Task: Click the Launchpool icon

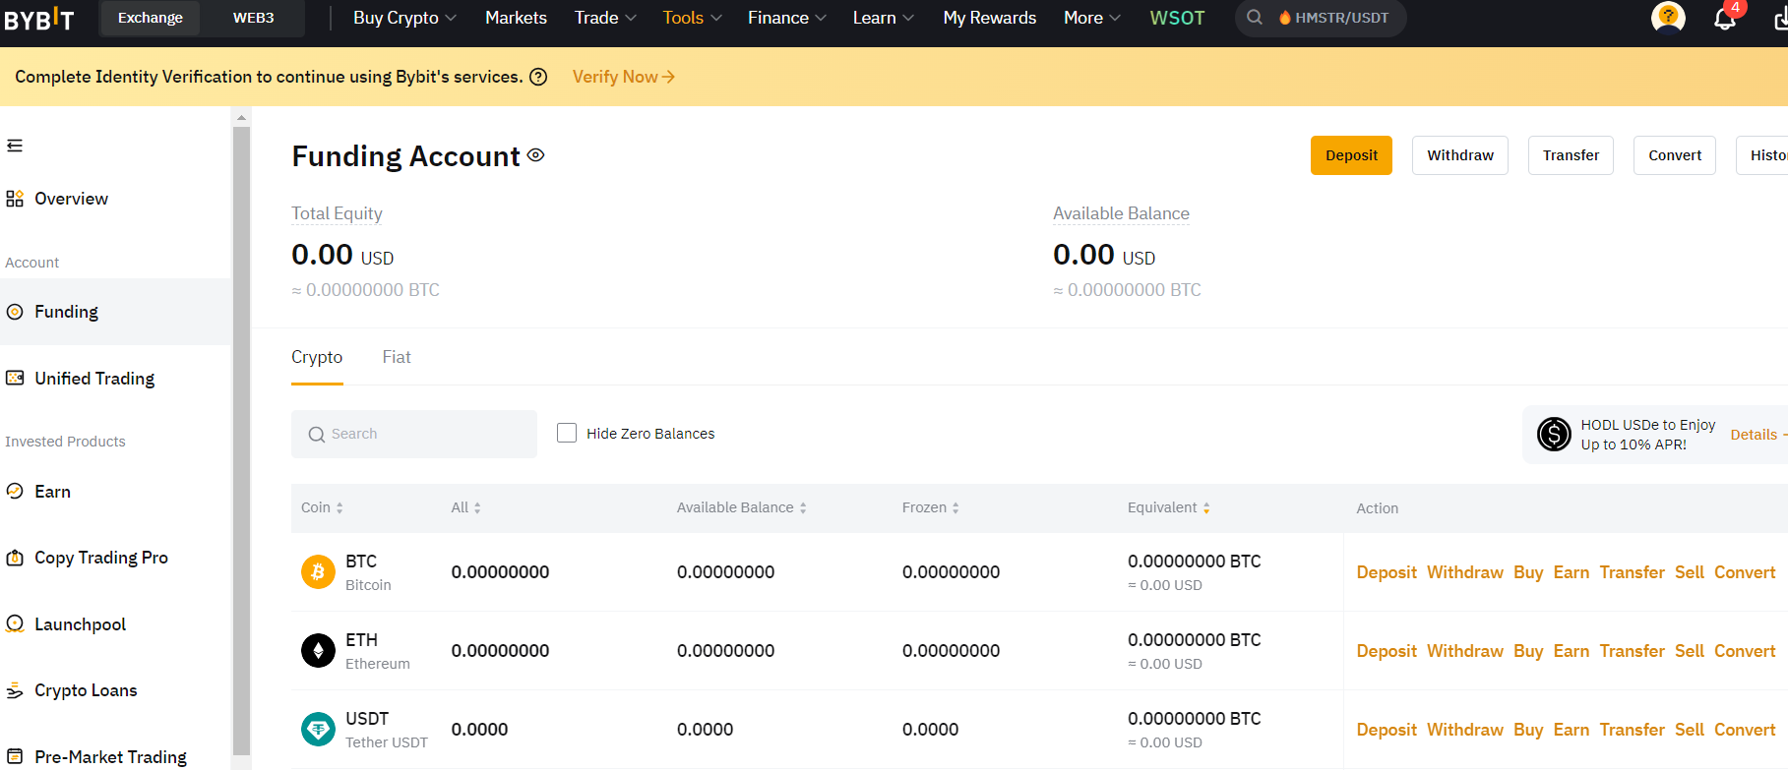Action: click(x=15, y=623)
